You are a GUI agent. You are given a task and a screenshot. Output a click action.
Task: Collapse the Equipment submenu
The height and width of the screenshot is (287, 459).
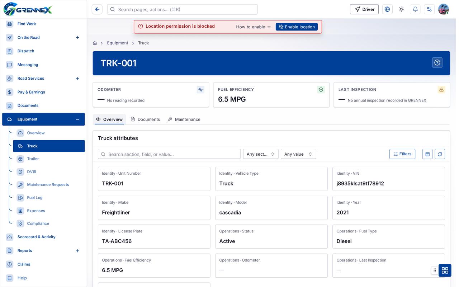(77, 119)
